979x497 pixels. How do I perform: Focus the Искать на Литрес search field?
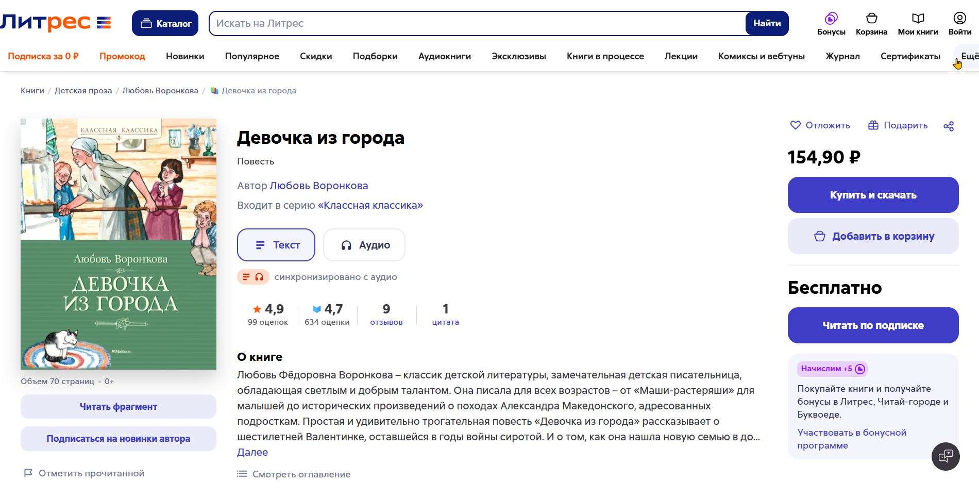click(477, 23)
